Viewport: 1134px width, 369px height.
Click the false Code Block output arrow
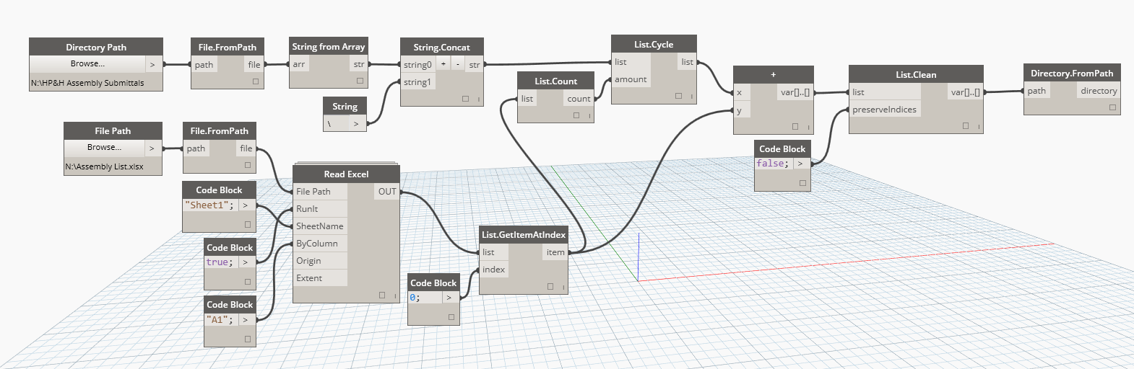coord(800,164)
